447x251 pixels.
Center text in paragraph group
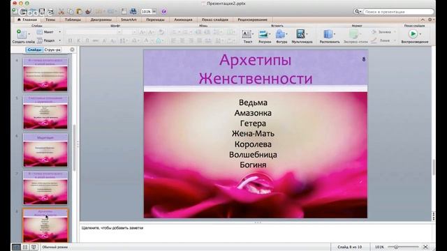pyautogui.click(x=182, y=40)
